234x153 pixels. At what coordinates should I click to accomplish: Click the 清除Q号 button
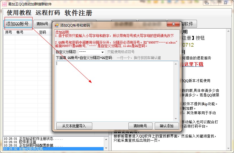[x=42, y=24]
